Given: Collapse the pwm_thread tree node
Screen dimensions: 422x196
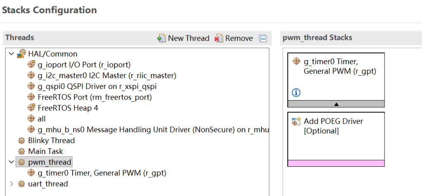Looking at the screenshot, I should click(11, 162).
